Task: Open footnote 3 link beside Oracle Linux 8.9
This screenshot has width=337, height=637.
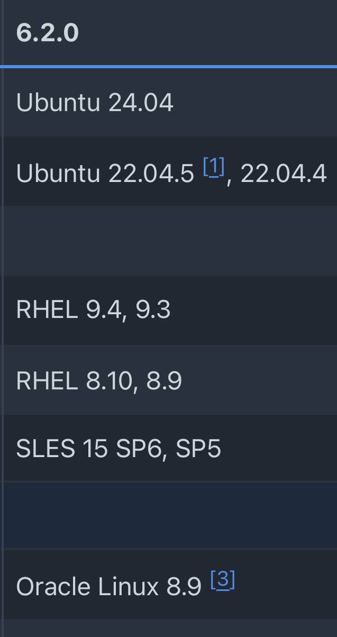Action: 223,580
